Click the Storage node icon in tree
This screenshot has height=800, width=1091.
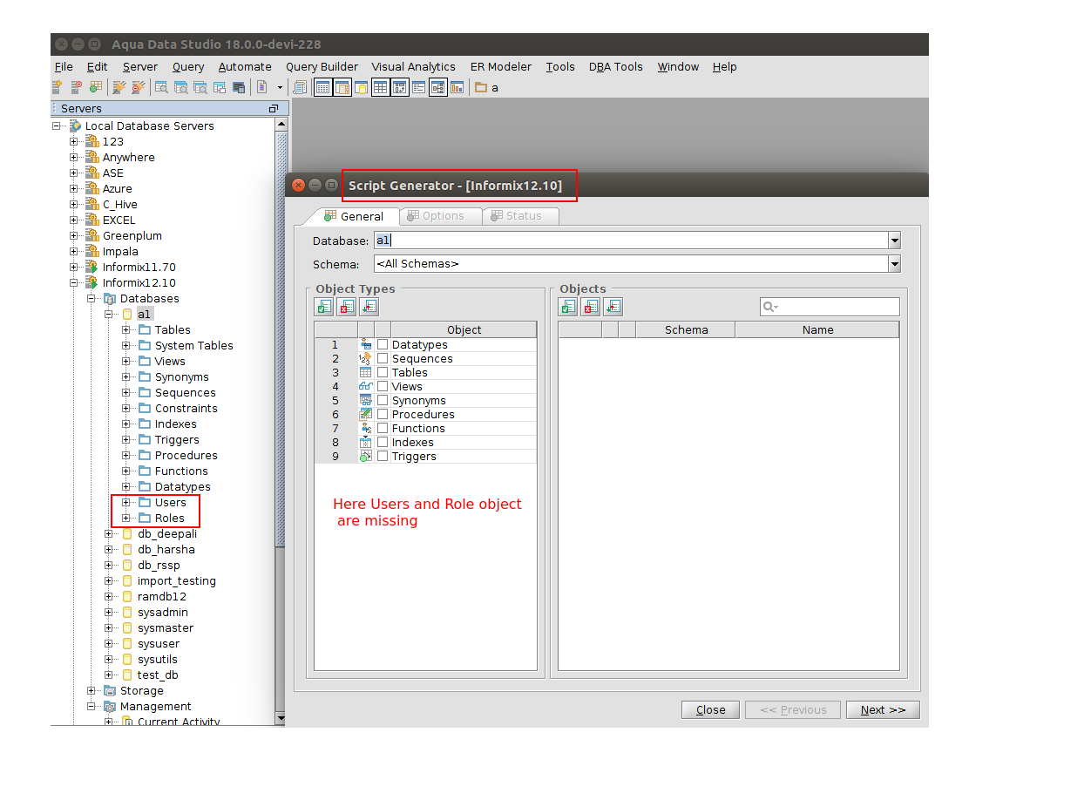(109, 690)
